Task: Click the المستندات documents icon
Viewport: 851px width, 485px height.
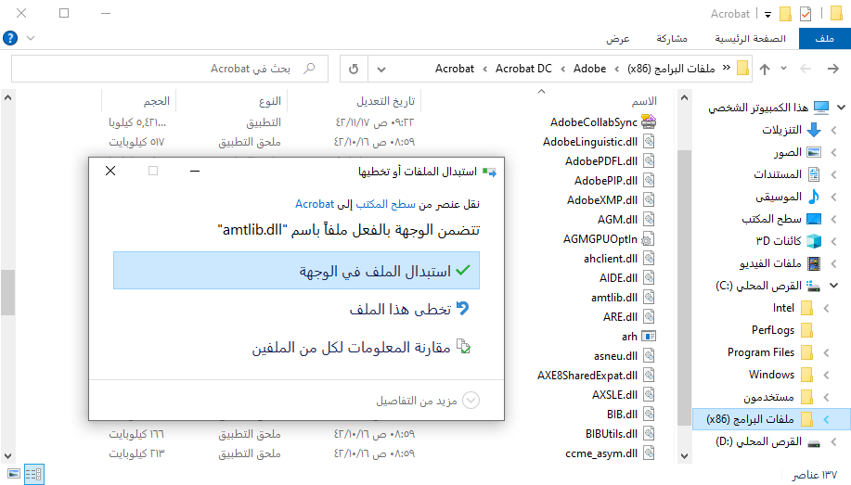Action: [814, 174]
